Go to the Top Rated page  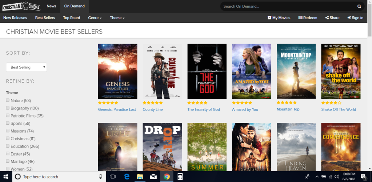(x=71, y=18)
